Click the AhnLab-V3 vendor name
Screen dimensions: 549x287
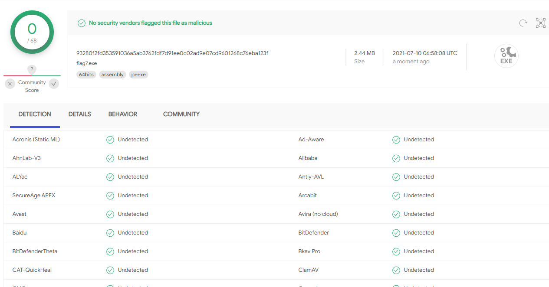(26, 158)
